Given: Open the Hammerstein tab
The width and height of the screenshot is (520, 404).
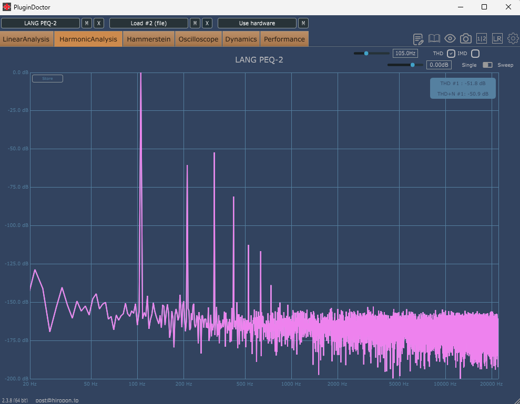Looking at the screenshot, I should (149, 39).
